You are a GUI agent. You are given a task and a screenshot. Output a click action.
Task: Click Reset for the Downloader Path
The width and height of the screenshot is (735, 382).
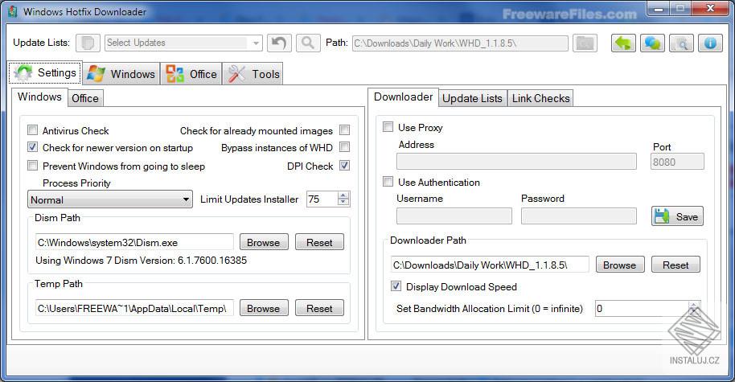pyautogui.click(x=675, y=265)
